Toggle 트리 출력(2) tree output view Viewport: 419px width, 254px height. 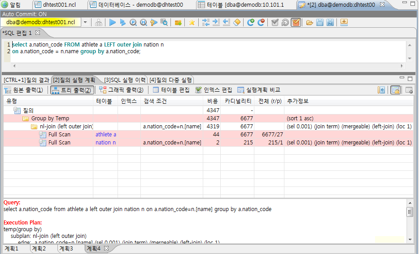pos(71,90)
